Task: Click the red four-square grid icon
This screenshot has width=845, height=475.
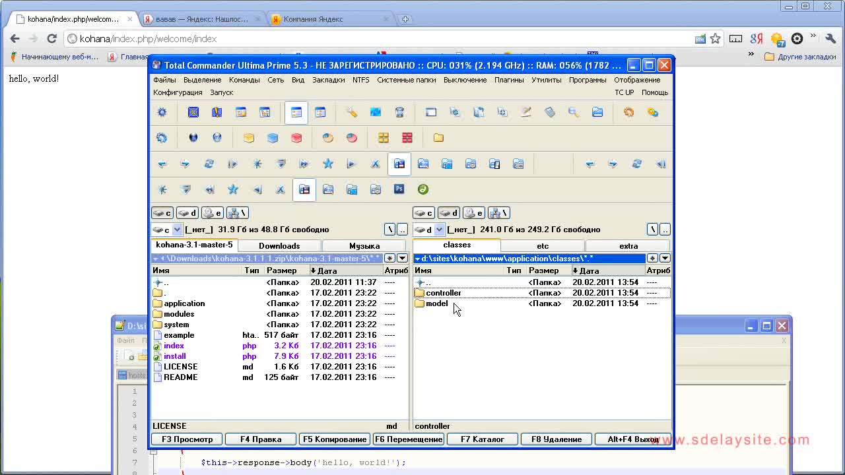Action: click(x=407, y=138)
